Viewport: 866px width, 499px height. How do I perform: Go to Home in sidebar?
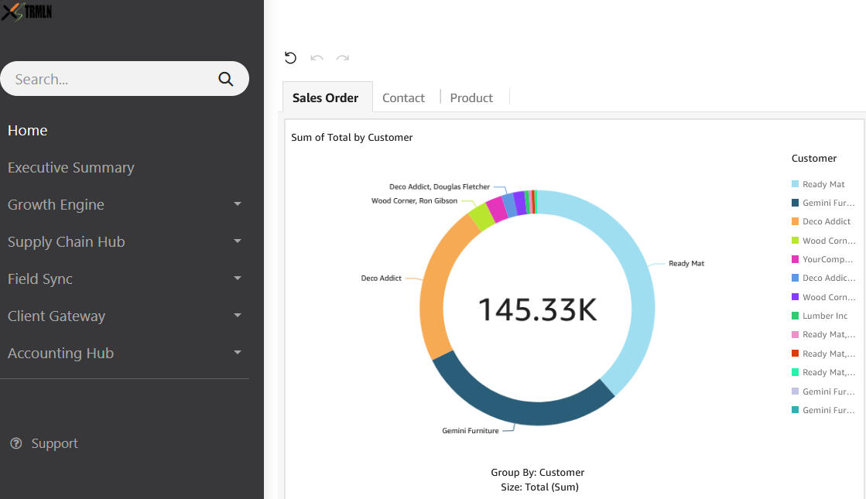28,130
